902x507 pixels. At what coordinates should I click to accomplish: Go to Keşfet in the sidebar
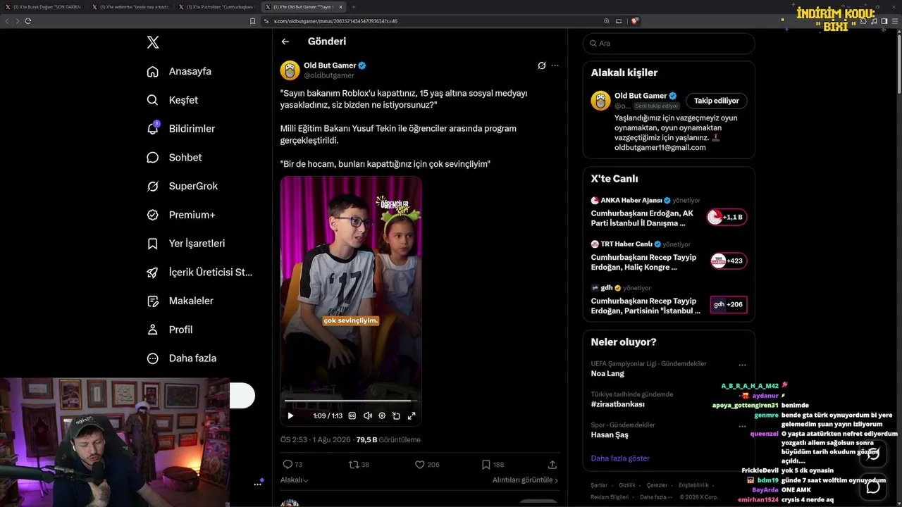tap(173, 100)
